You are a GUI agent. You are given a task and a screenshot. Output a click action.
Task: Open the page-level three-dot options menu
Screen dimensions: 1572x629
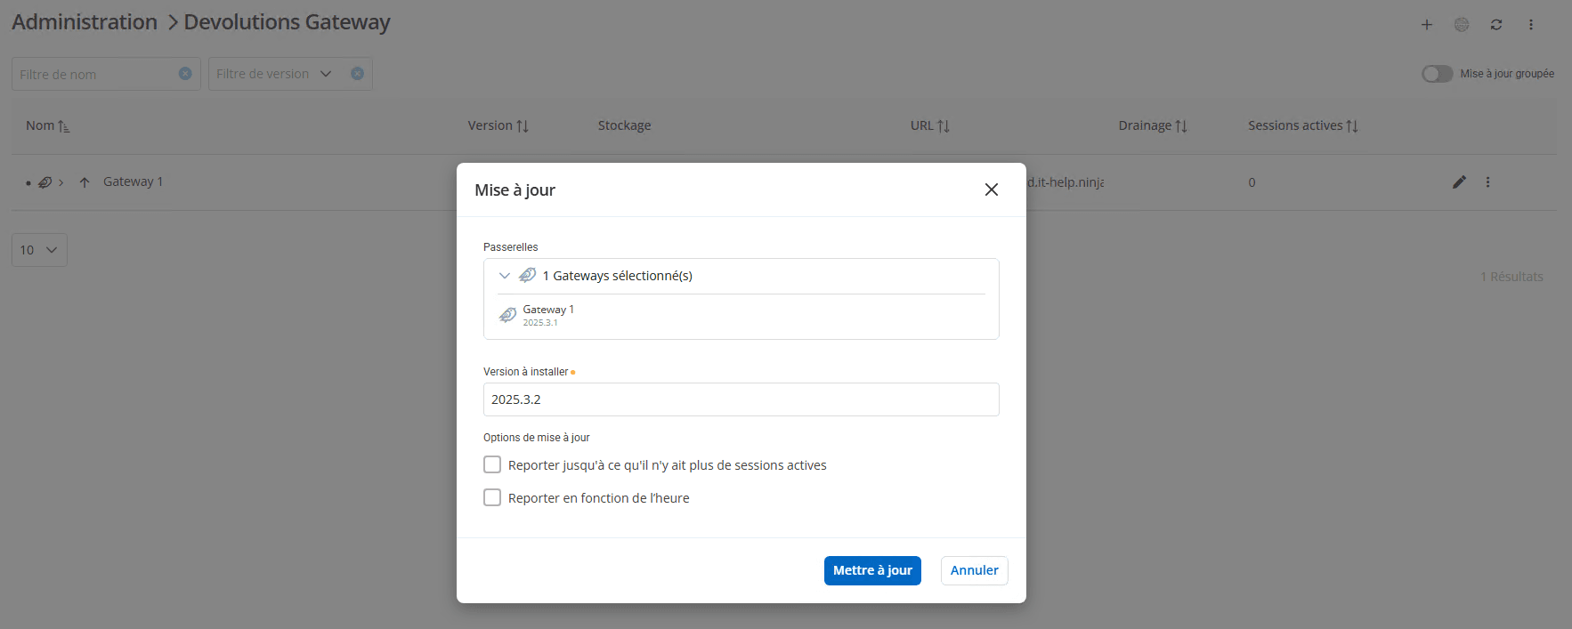pos(1530,25)
